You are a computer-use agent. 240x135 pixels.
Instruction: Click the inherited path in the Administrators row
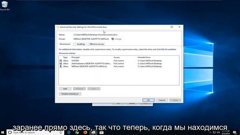point(150,63)
